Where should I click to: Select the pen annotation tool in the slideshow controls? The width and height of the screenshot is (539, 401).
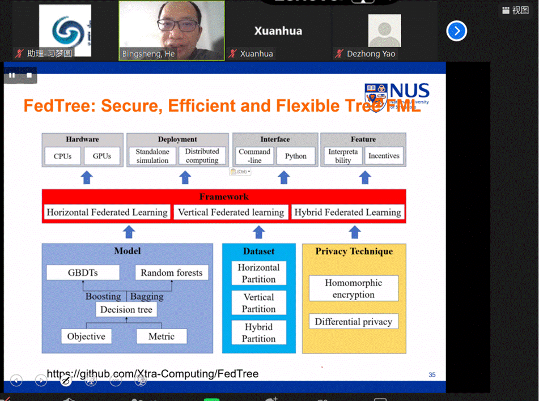click(x=66, y=381)
